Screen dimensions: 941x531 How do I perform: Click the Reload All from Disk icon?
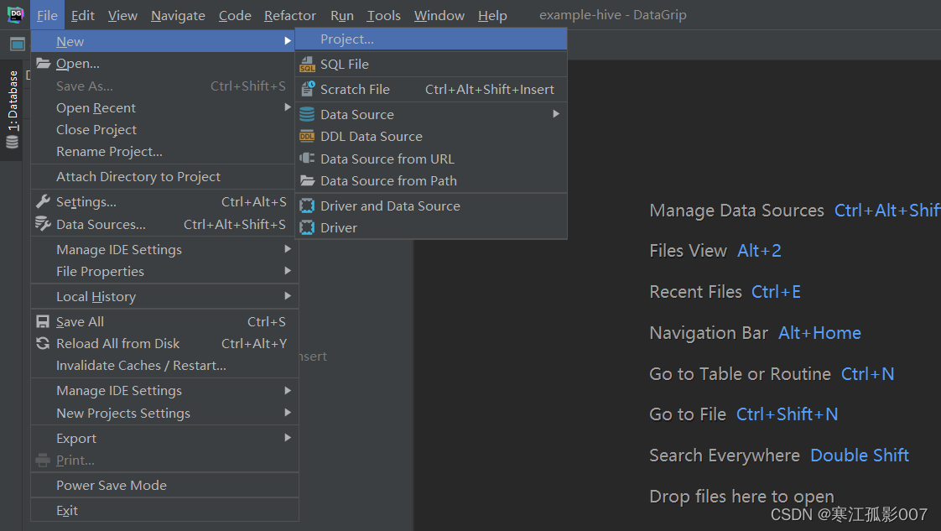[43, 343]
